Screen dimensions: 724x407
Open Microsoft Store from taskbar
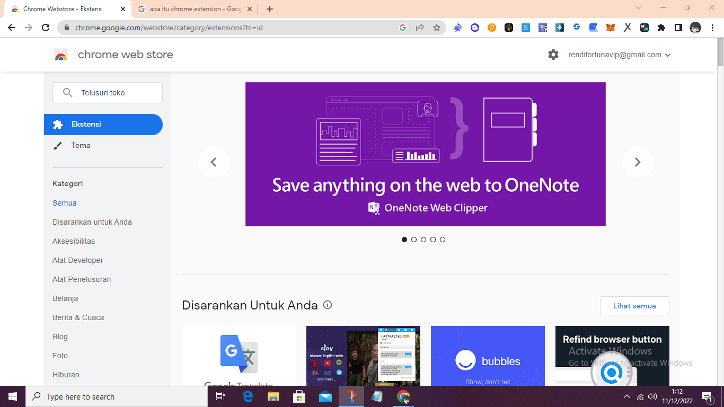(x=299, y=396)
